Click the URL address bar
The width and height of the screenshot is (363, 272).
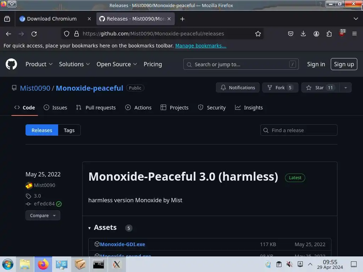[162, 34]
